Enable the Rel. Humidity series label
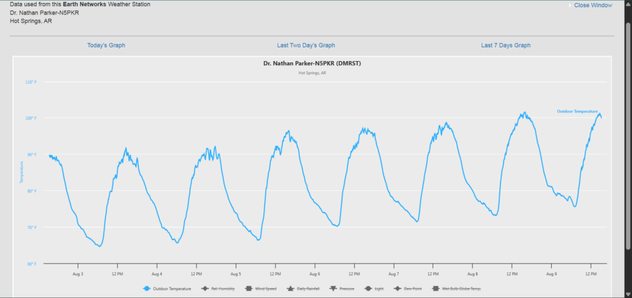The height and width of the screenshot is (298, 632). point(223,288)
